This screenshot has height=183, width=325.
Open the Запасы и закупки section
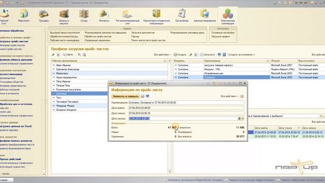click(x=64, y=17)
